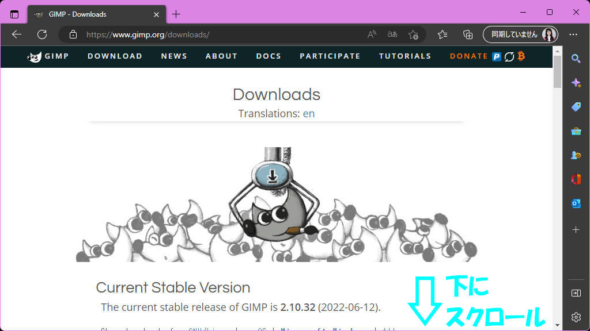The width and height of the screenshot is (590, 331).
Task: Go to the DOCS page
Action: (268, 56)
